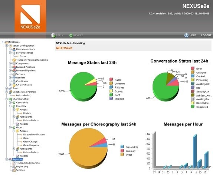Open Help via the question mark icon

pos(186,35)
